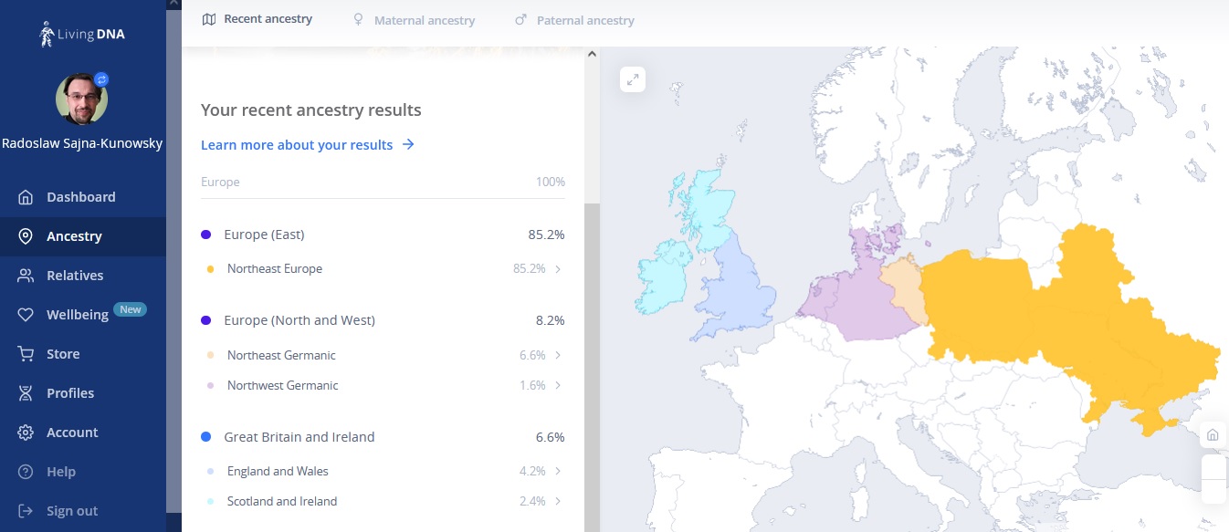
Task: Switch to the Maternal ancestry tab
Action: coord(414,20)
